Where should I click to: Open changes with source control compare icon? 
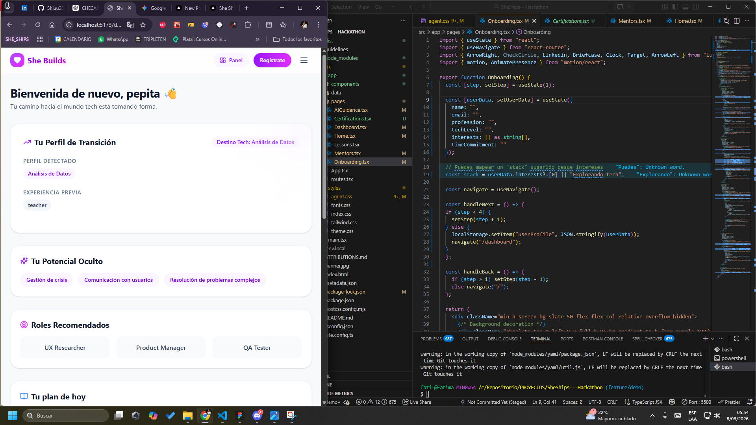(x=726, y=21)
